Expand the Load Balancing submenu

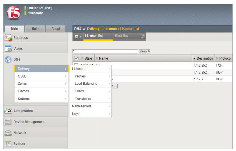pyautogui.click(x=90, y=84)
